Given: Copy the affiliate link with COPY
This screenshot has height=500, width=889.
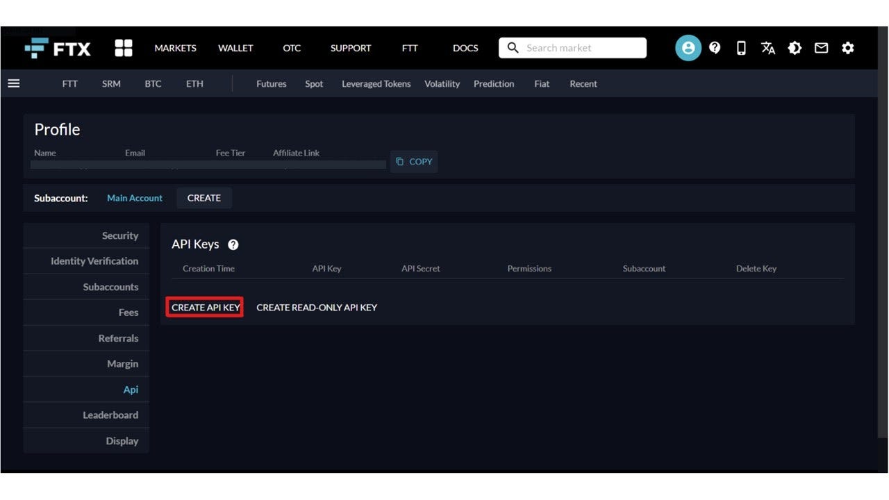Looking at the screenshot, I should tap(414, 161).
